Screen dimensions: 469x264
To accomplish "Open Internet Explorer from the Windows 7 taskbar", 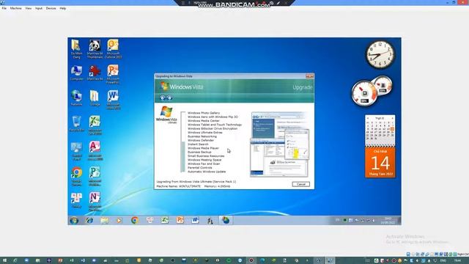I will [x=89, y=221].
